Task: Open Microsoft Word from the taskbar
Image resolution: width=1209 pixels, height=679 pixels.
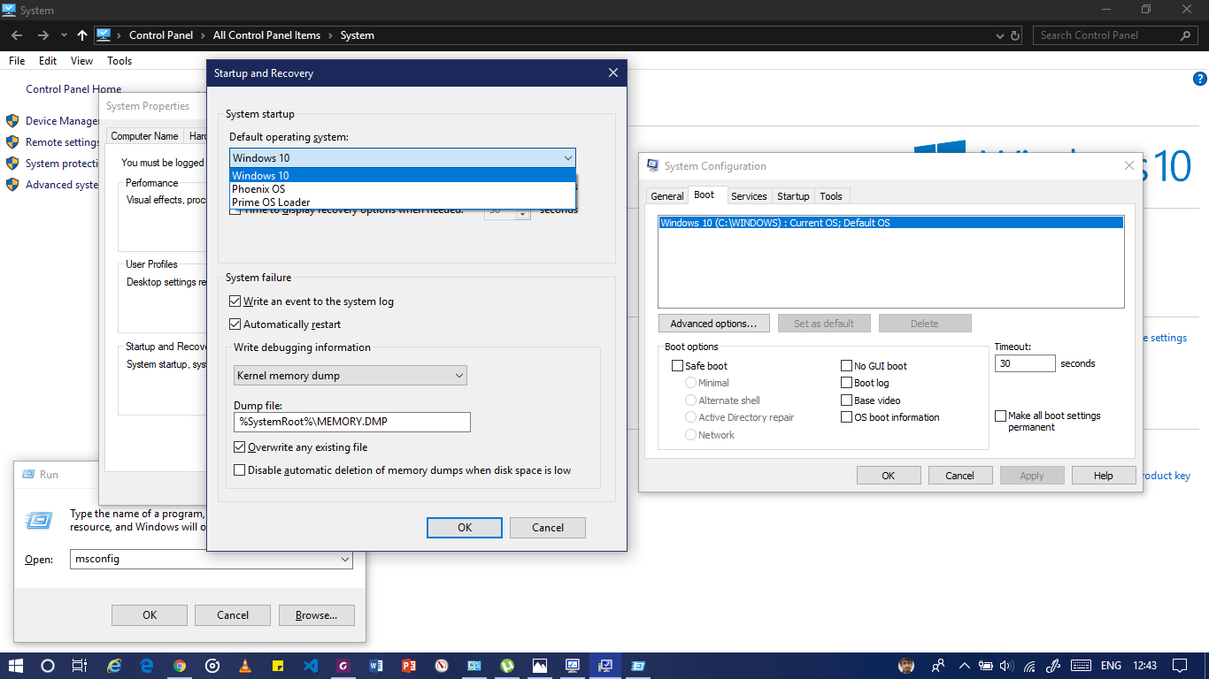Action: pyautogui.click(x=375, y=666)
